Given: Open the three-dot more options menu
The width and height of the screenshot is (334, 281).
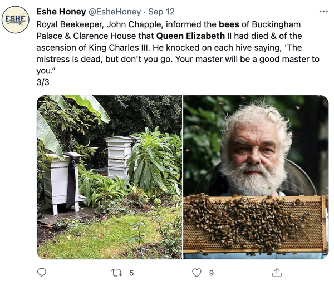Looking at the screenshot, I should (x=323, y=11).
